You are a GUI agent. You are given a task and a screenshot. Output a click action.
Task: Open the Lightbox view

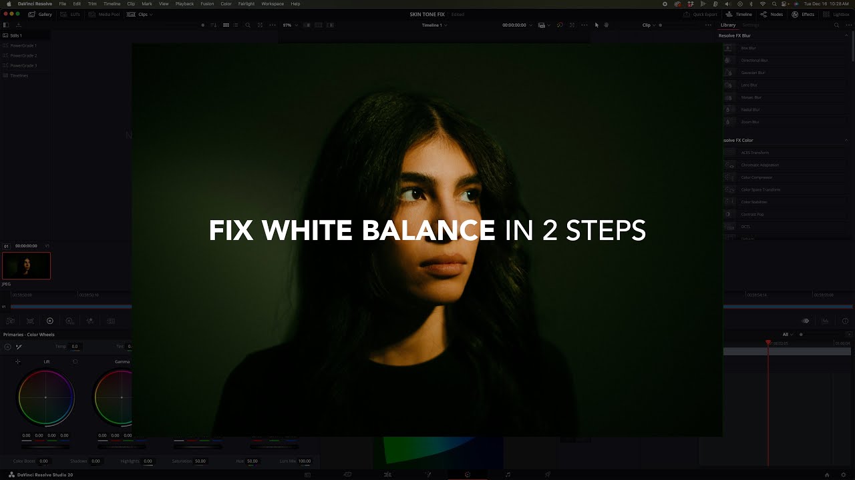(837, 14)
